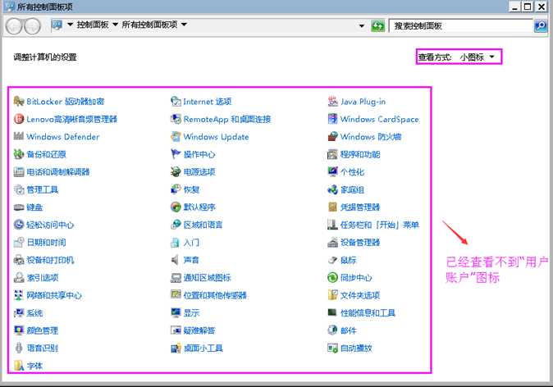The image size is (553, 387).
Task: Open the 家庭组 link
Action: click(x=352, y=189)
